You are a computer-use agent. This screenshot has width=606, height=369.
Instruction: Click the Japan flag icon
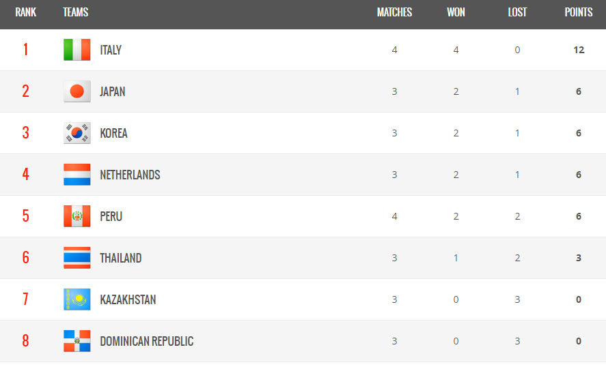click(x=77, y=91)
